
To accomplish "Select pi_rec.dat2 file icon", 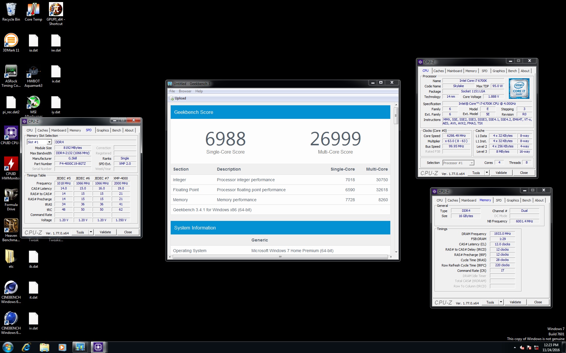I will 11,105.
